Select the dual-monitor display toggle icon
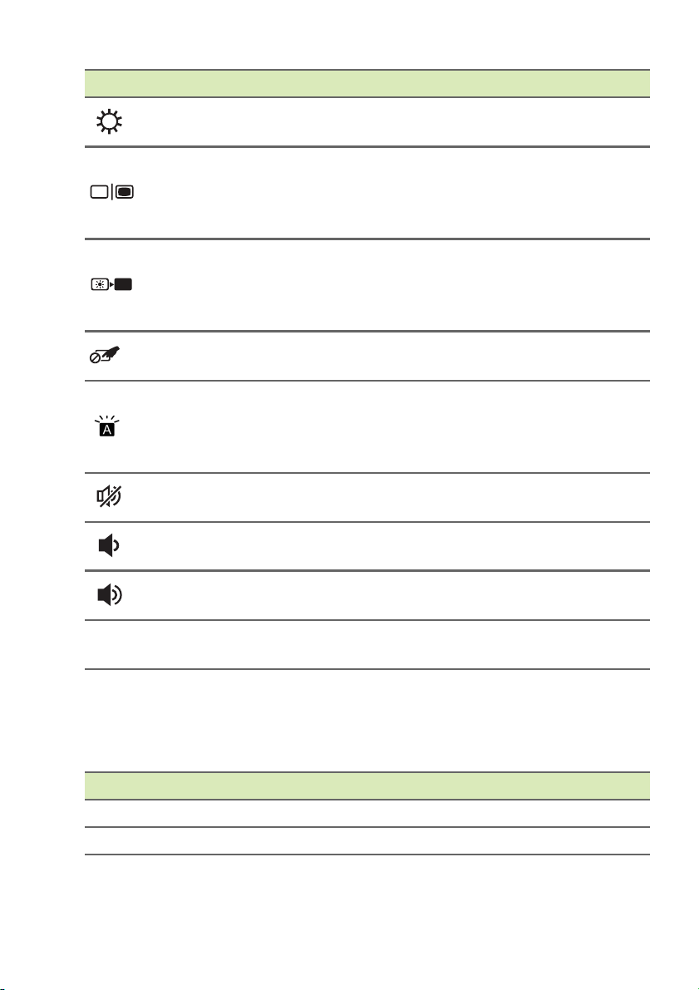The width and height of the screenshot is (699, 990). (111, 194)
